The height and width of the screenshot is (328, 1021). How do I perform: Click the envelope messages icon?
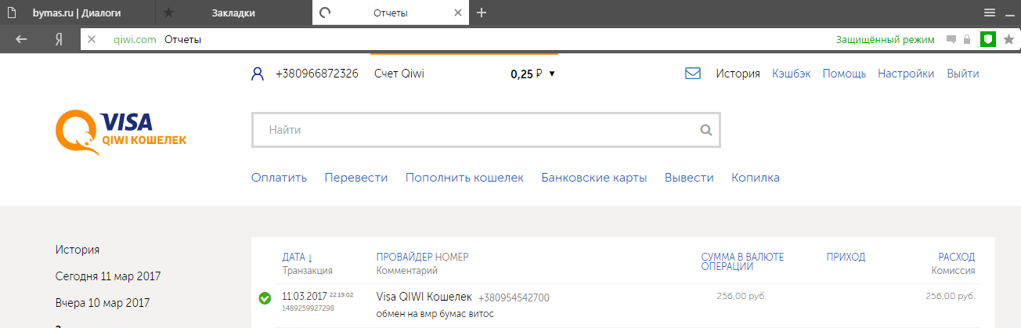pyautogui.click(x=692, y=74)
